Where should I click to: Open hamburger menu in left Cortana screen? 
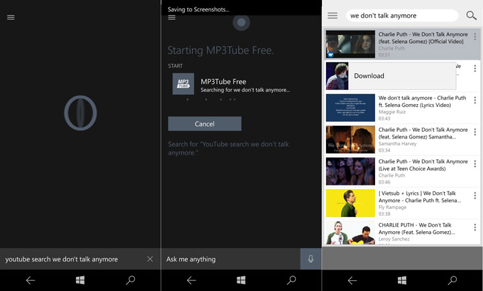click(11, 17)
